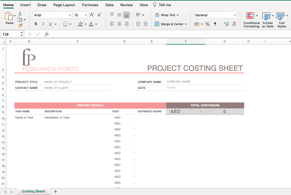The height and width of the screenshot is (195, 291).
Task: Click the Paste clipboard icon
Action: 8,16
